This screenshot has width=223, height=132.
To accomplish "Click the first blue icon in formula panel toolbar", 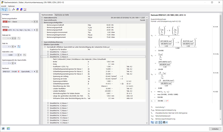I will [x=152, y=122].
